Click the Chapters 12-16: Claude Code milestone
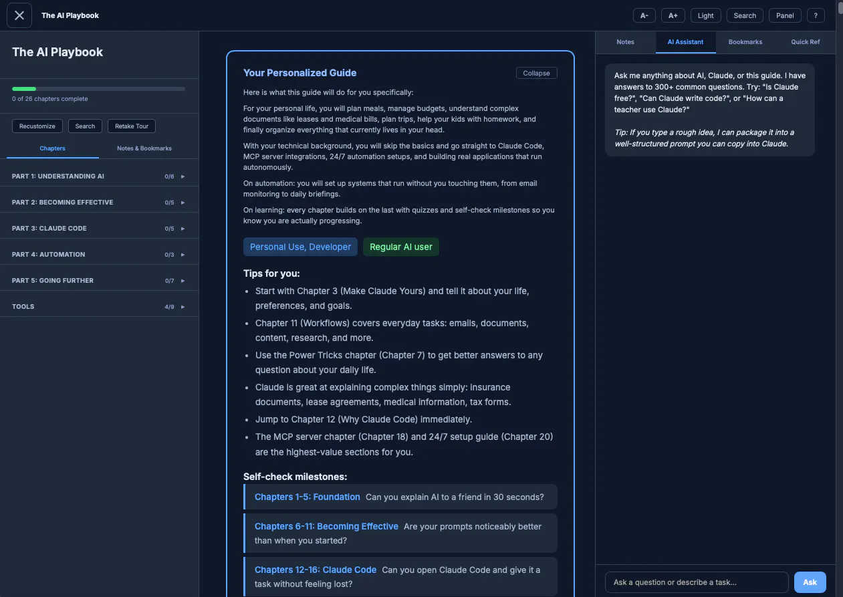843x597 pixels. [400, 577]
